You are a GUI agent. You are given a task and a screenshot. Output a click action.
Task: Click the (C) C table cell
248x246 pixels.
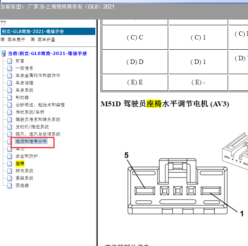tap(135, 37)
